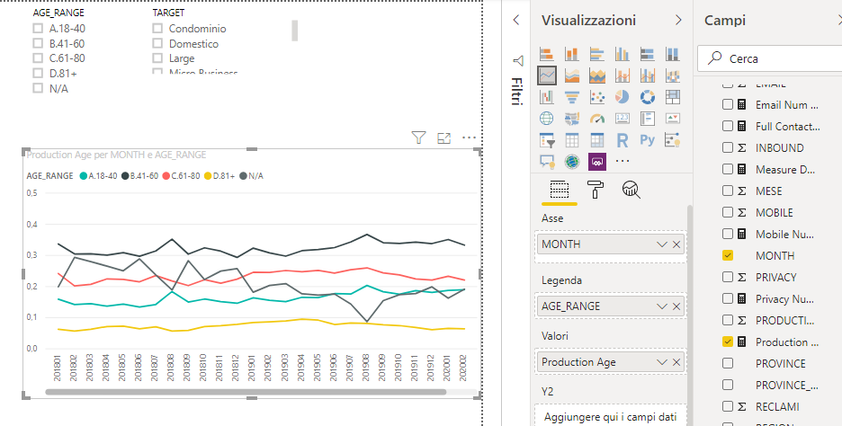Image resolution: width=842 pixels, height=426 pixels.
Task: Open more visuals ellipsis in Visualizzazioni
Action: click(623, 160)
